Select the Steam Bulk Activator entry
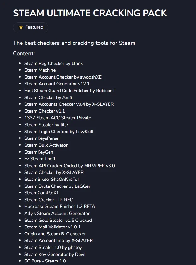Image resolution: width=196 pixels, height=265 pixels. [46, 145]
